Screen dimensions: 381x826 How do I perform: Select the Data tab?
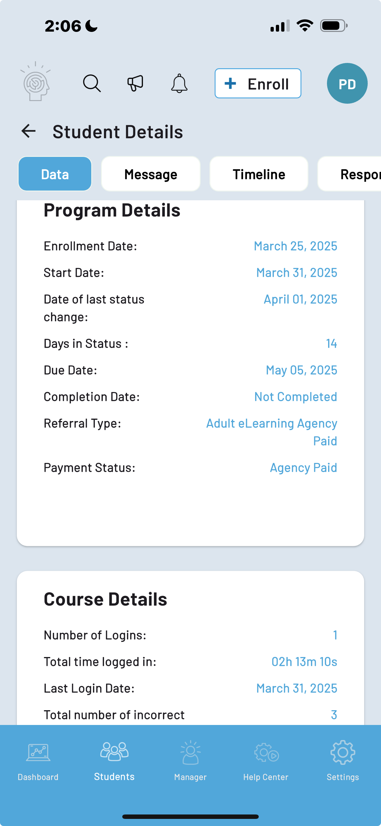click(55, 174)
